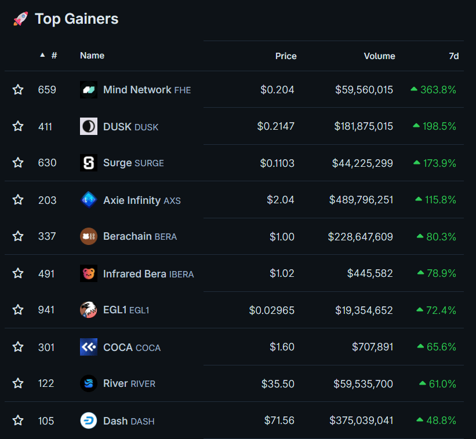Open the Mind Network coin logo
This screenshot has width=476, height=439.
(x=89, y=90)
